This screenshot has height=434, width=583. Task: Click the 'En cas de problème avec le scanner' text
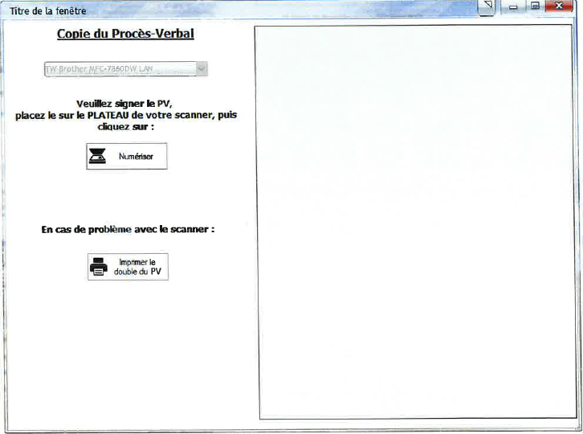128,229
